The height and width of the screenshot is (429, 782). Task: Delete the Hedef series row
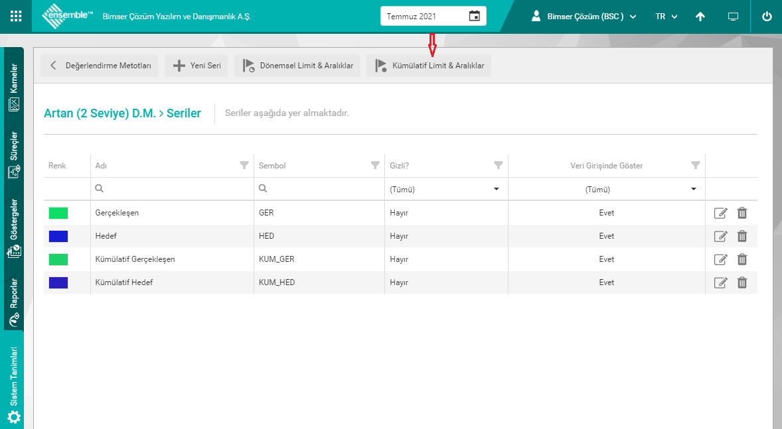(742, 236)
